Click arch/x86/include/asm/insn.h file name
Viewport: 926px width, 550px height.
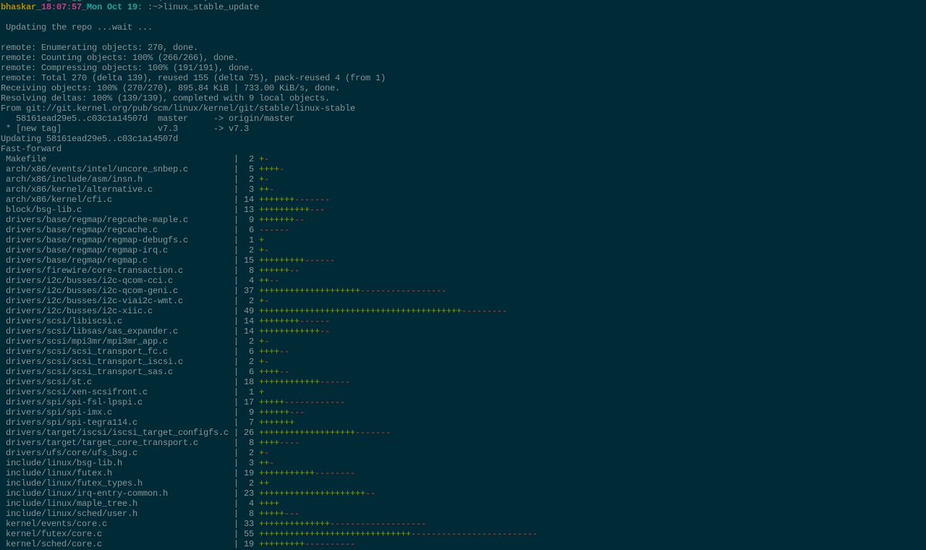pos(74,179)
